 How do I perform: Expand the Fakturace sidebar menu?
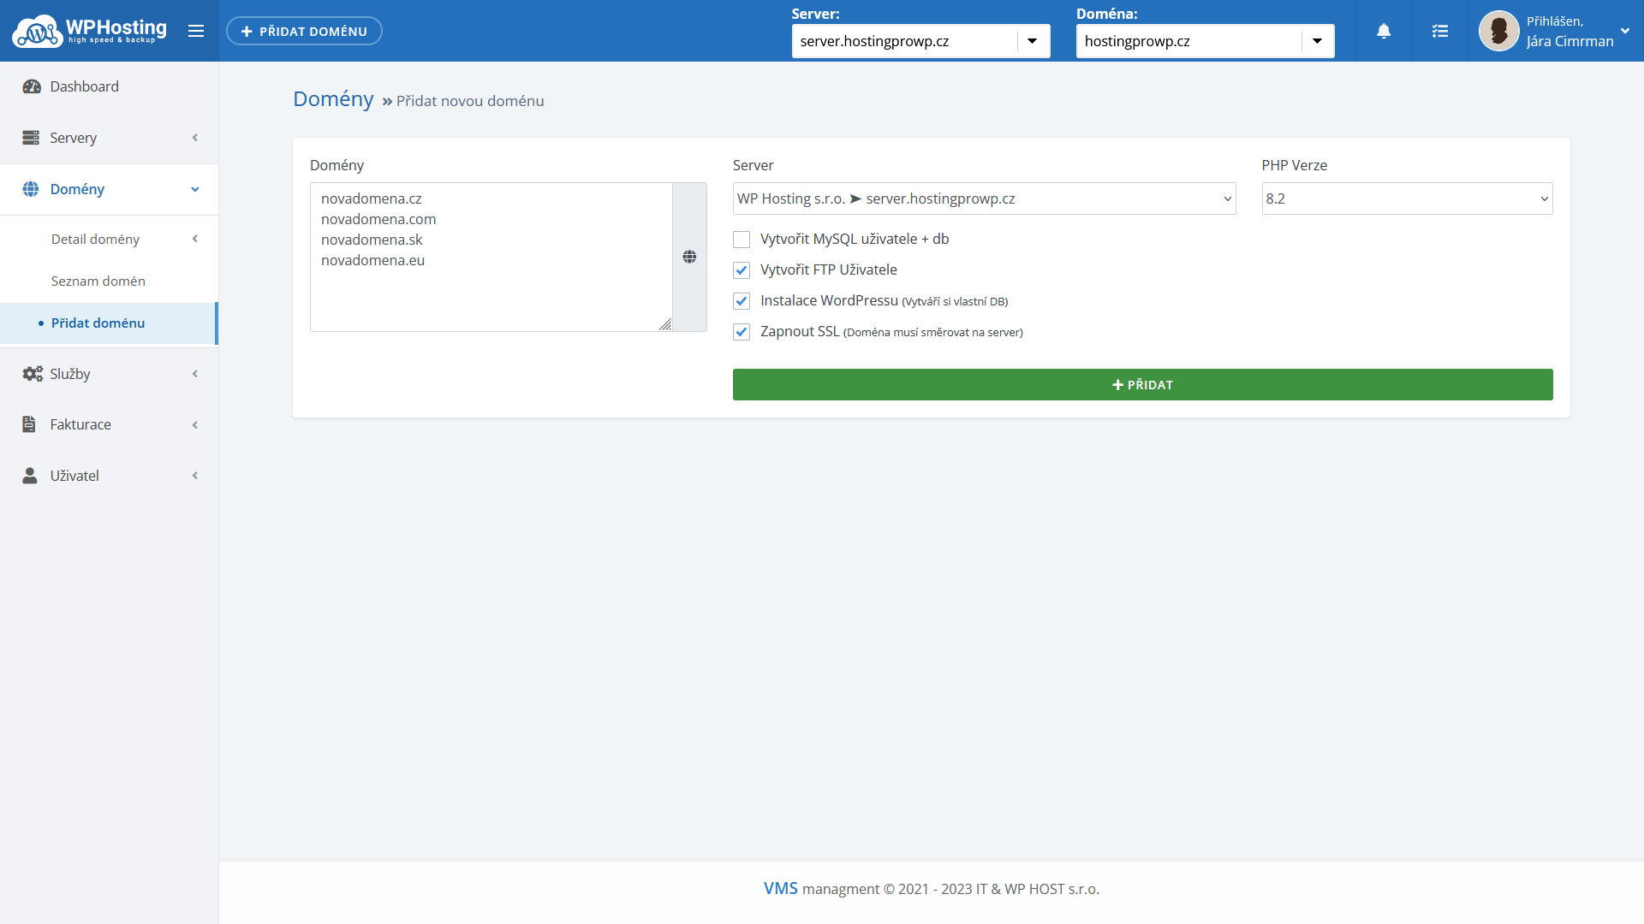point(80,424)
